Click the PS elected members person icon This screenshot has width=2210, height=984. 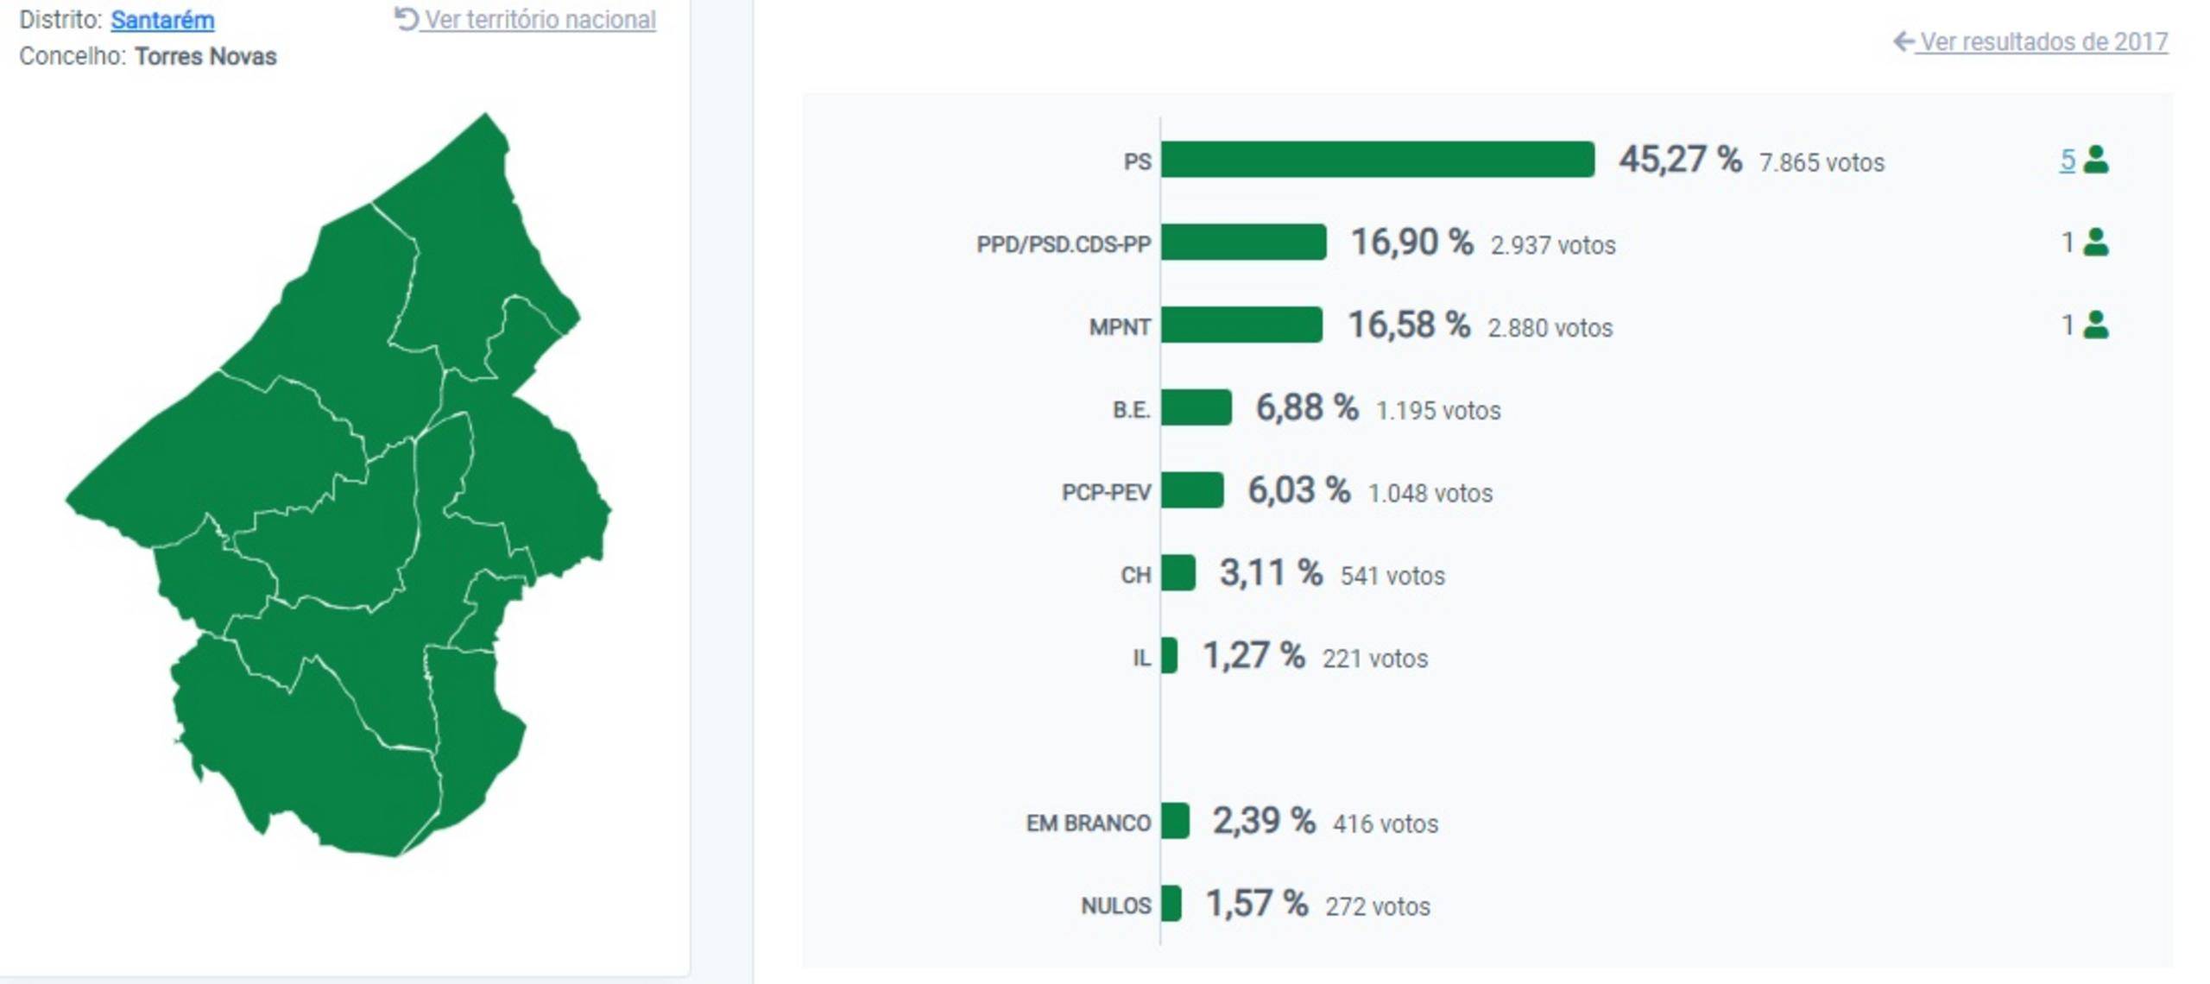coord(2096,160)
